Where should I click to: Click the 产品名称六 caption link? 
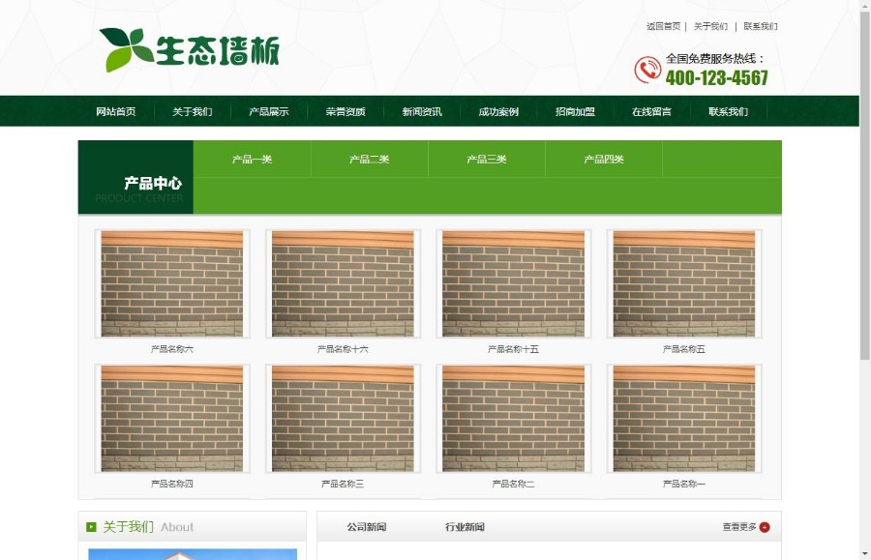(172, 349)
